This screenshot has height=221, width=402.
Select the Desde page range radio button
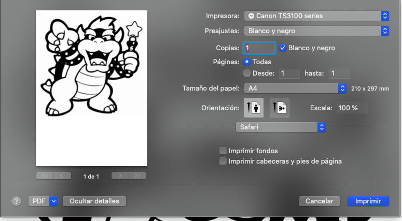246,73
